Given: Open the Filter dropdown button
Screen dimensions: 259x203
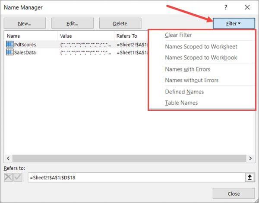Looking at the screenshot, I should (234, 23).
